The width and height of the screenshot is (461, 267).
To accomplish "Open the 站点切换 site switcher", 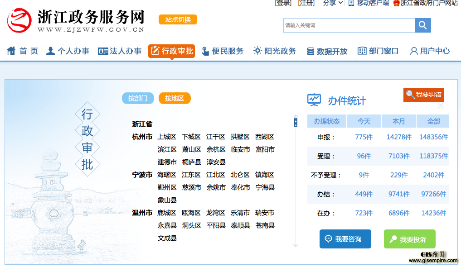I will coord(178,19).
